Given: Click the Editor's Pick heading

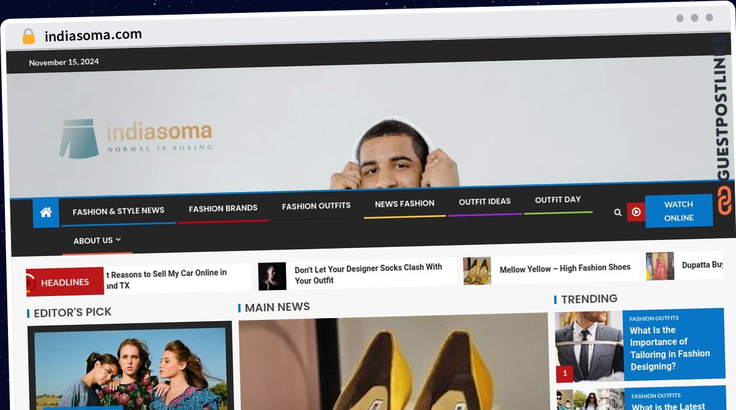Looking at the screenshot, I should 72,313.
